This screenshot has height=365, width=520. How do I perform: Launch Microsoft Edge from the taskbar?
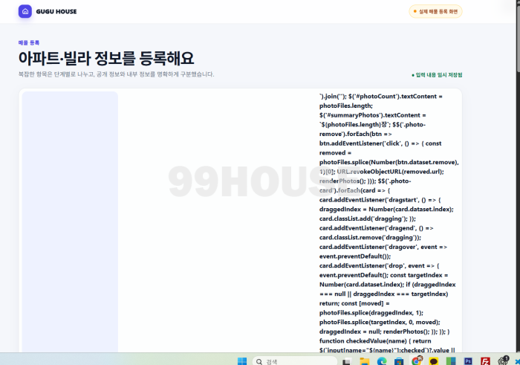[x=382, y=361]
